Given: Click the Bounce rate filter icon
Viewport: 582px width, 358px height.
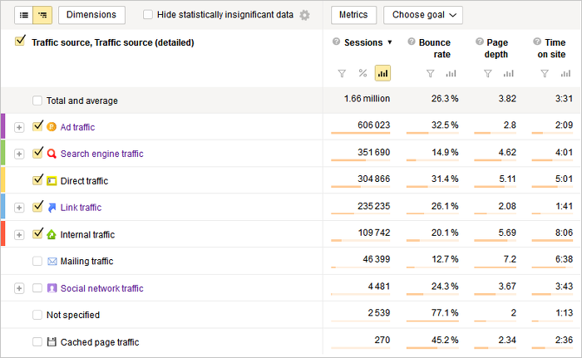Looking at the screenshot, I should [430, 74].
